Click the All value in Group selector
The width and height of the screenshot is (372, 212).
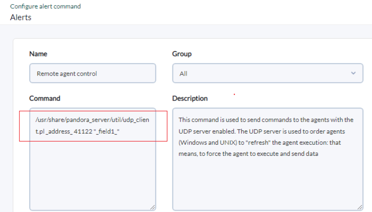tap(183, 74)
